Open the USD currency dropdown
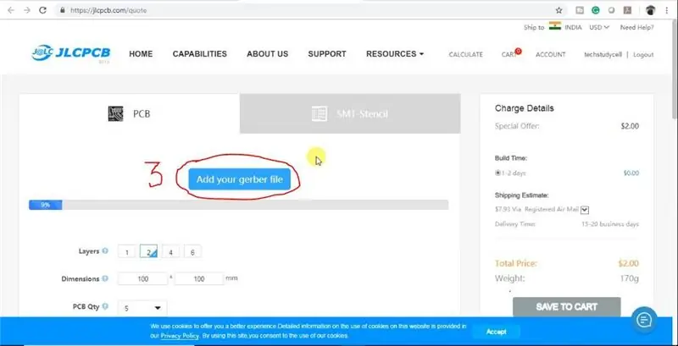The height and width of the screenshot is (346, 678). [599, 27]
